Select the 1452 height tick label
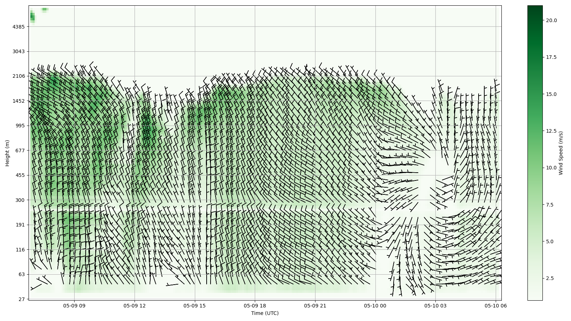 pyautogui.click(x=18, y=101)
